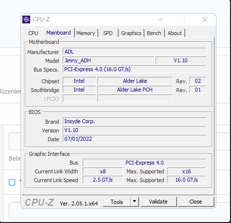
Task: Switch to the Bench tab
Action: click(154, 33)
